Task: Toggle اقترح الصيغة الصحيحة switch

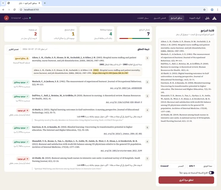Action: pyautogui.click(x=211, y=173)
